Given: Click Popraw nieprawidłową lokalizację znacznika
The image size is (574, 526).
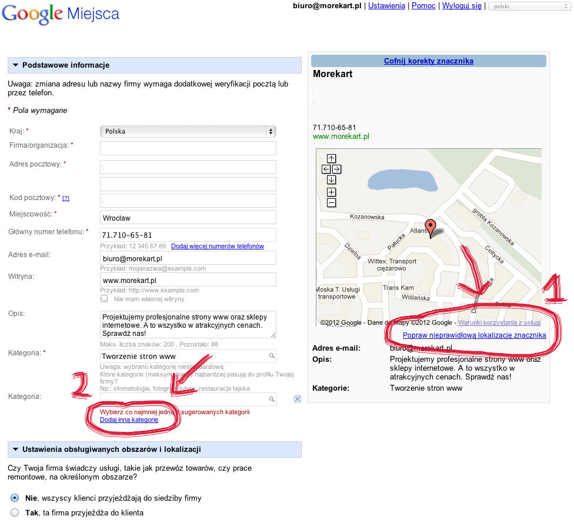Looking at the screenshot, I should (x=475, y=335).
